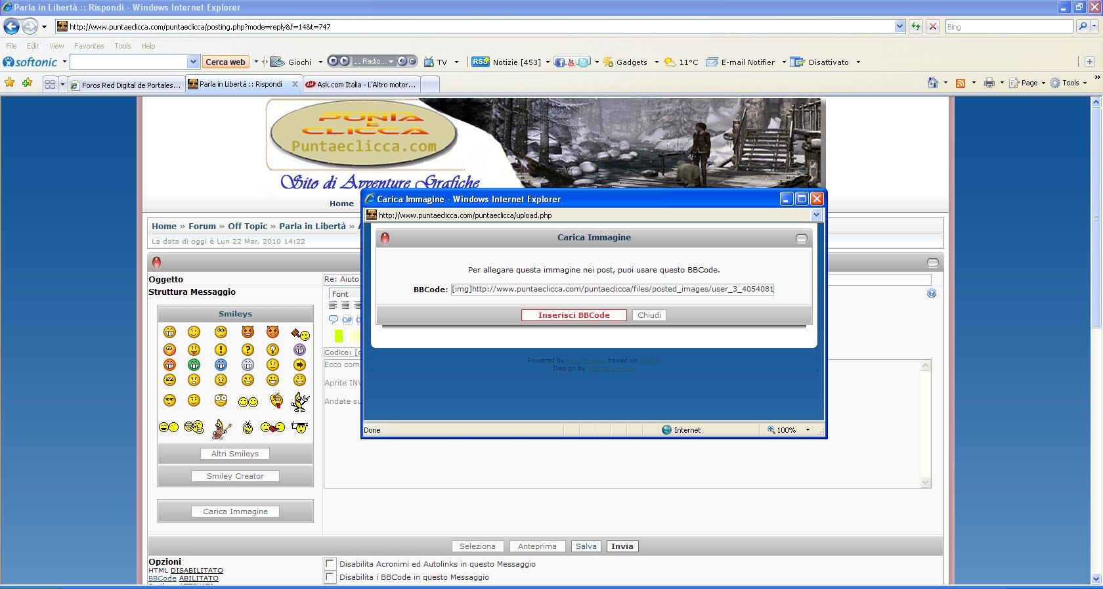Open the Giochi games toolbar icon
Screen dimensions: 1103x589
[x=277, y=62]
